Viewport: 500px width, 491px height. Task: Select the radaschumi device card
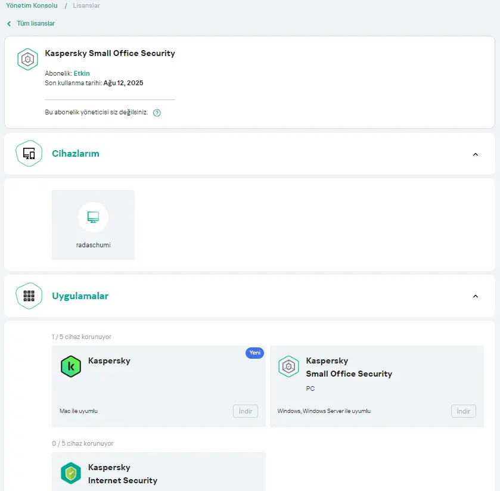[x=93, y=225]
